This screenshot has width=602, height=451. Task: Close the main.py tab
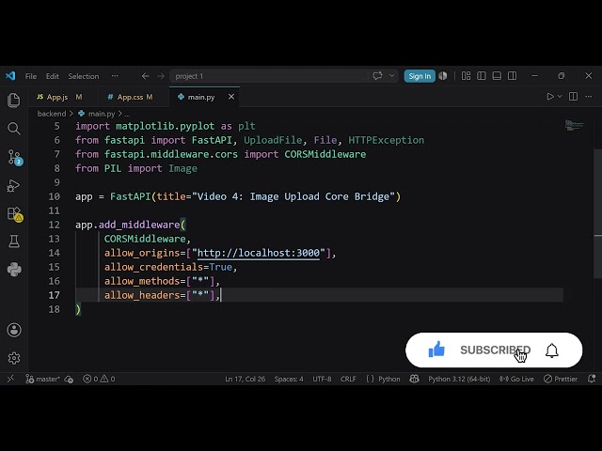pyautogui.click(x=231, y=97)
